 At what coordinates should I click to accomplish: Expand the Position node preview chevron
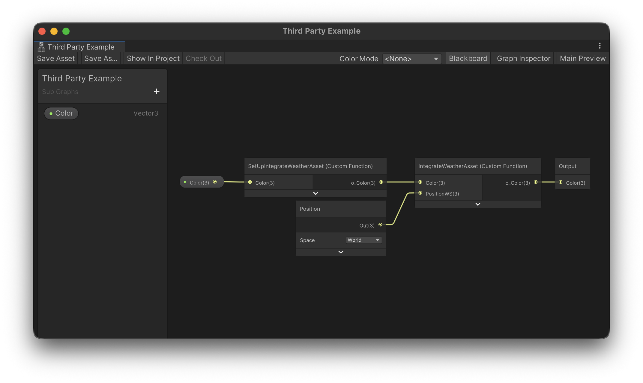(x=341, y=252)
